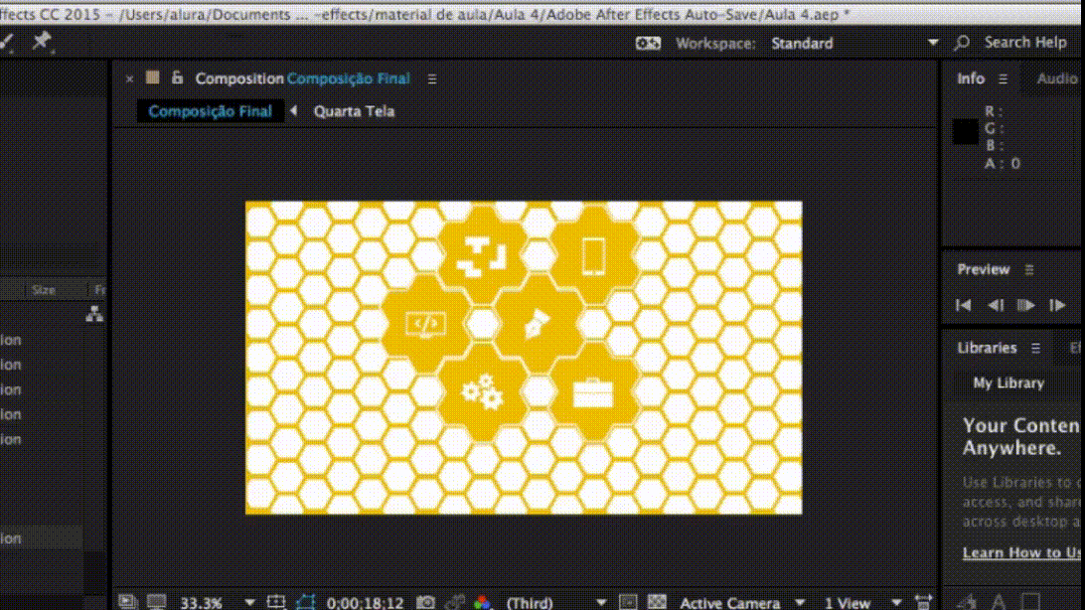
Task: Click the snapshot camera icon
Action: (426, 602)
